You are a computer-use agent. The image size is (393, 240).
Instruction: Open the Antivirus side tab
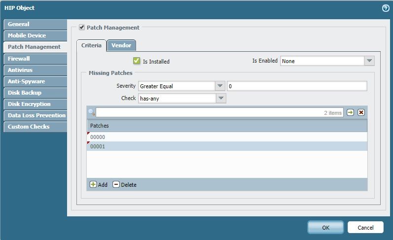tap(36, 70)
